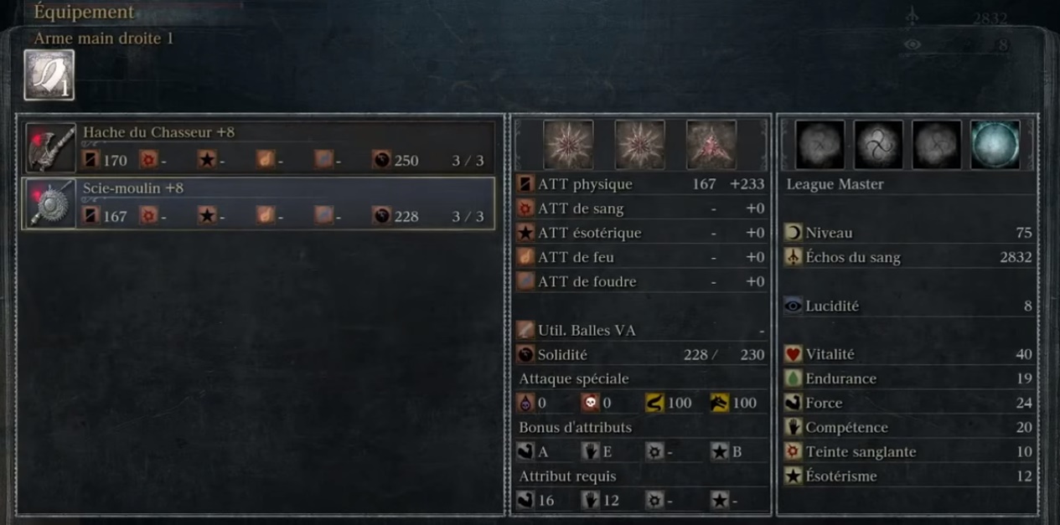Click the Solidité stat row
Screen dimensions: 1060x525
tap(641, 354)
